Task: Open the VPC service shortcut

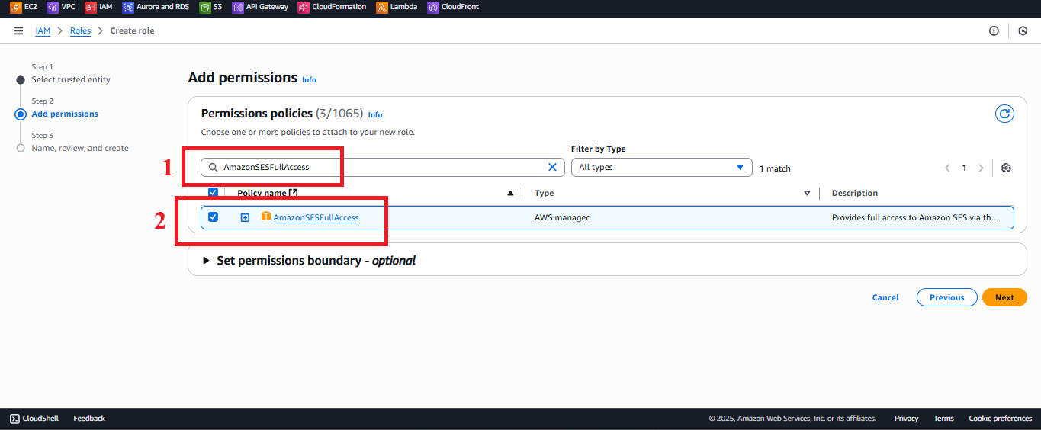Action: coord(61,7)
